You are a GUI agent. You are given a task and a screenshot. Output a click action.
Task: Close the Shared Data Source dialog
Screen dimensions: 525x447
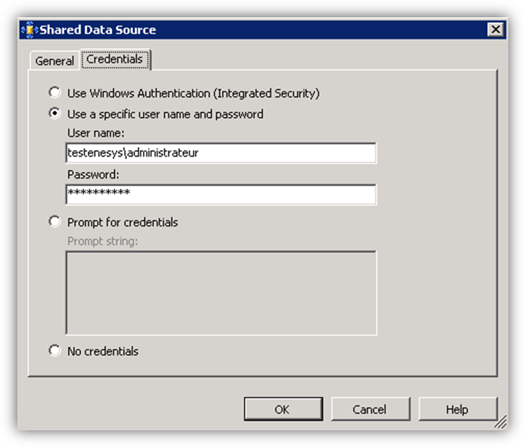click(x=494, y=30)
